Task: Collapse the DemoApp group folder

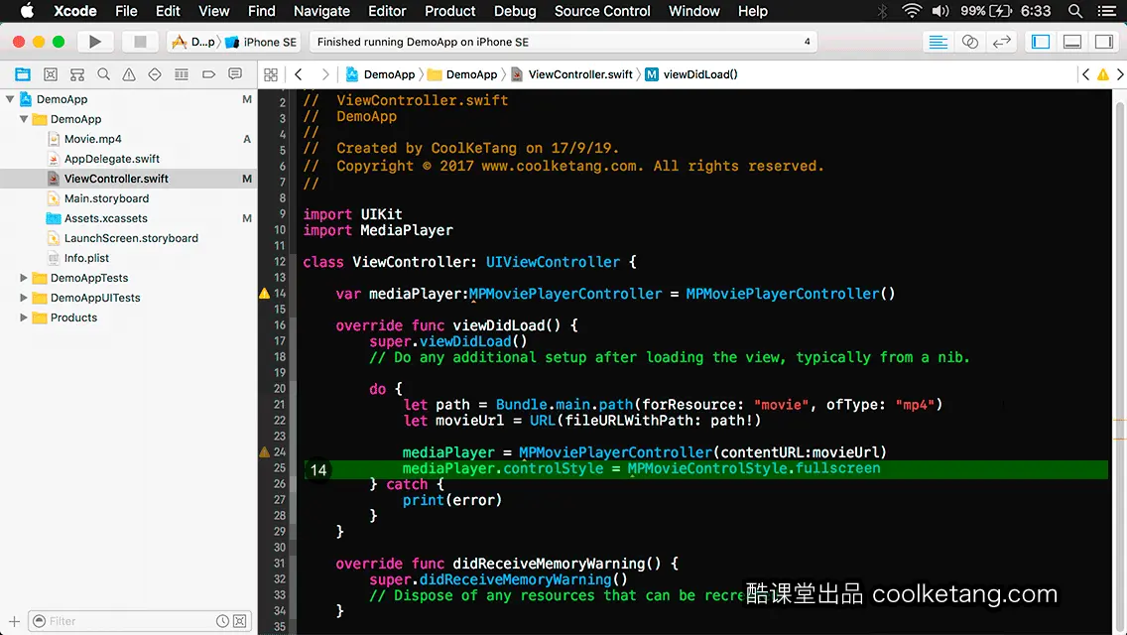Action: pos(24,119)
